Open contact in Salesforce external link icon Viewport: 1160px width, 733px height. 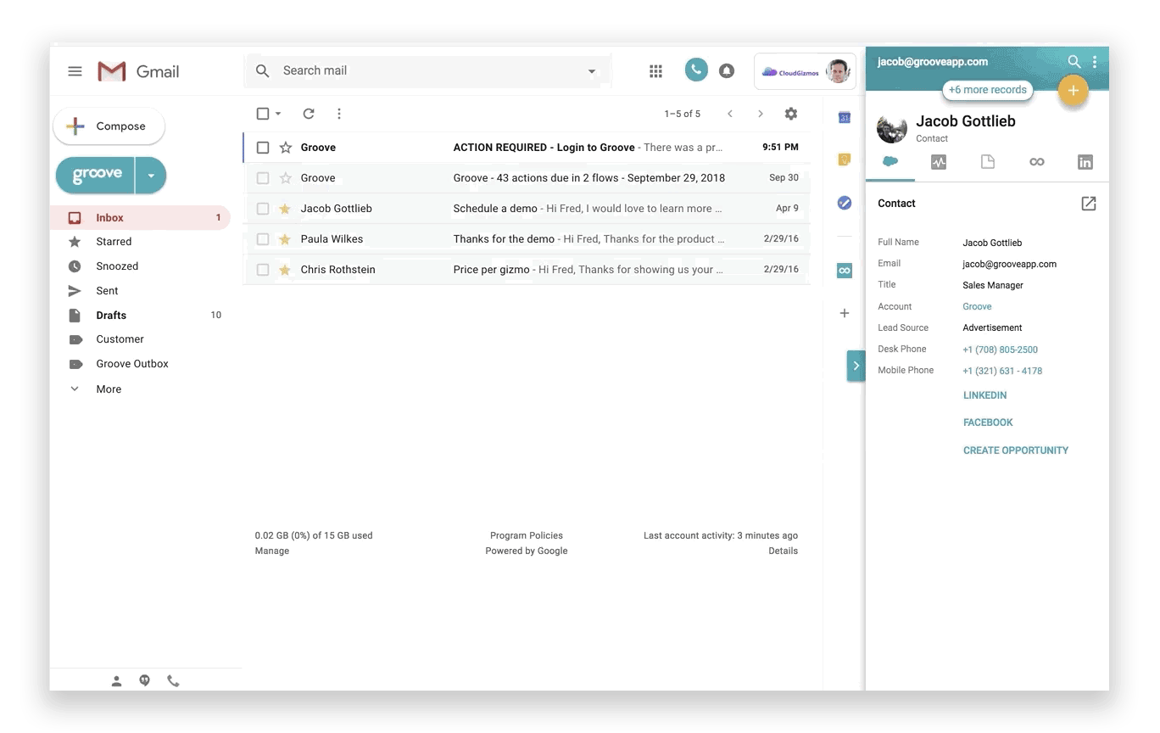[1089, 204]
